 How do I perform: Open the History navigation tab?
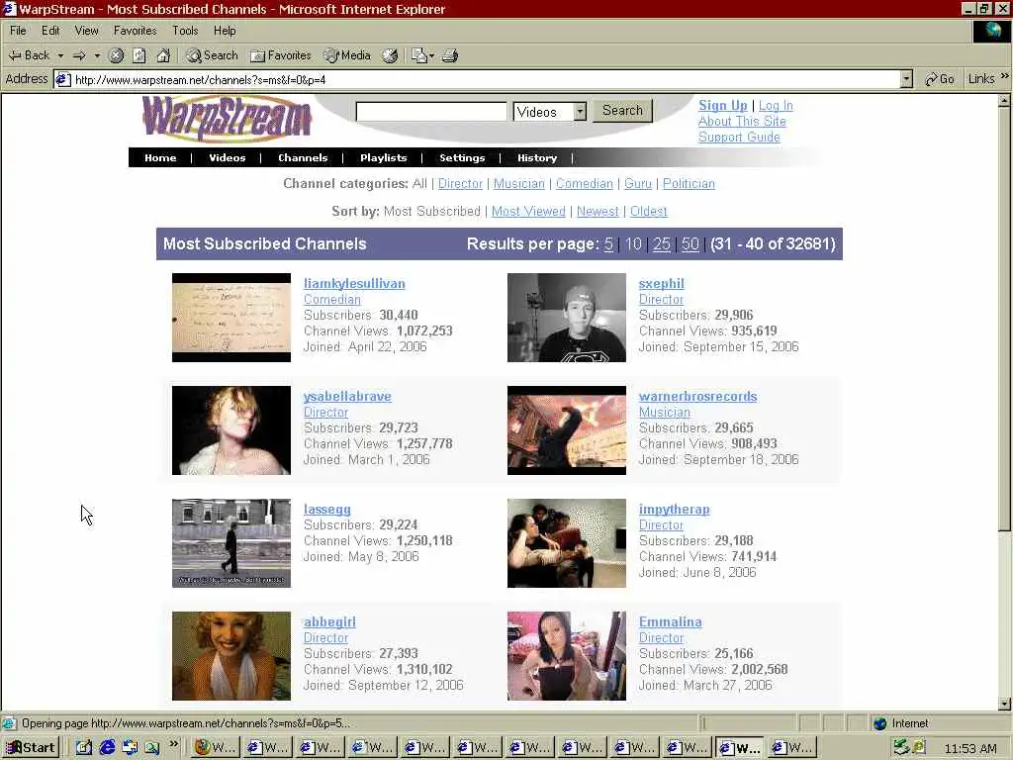tap(537, 157)
